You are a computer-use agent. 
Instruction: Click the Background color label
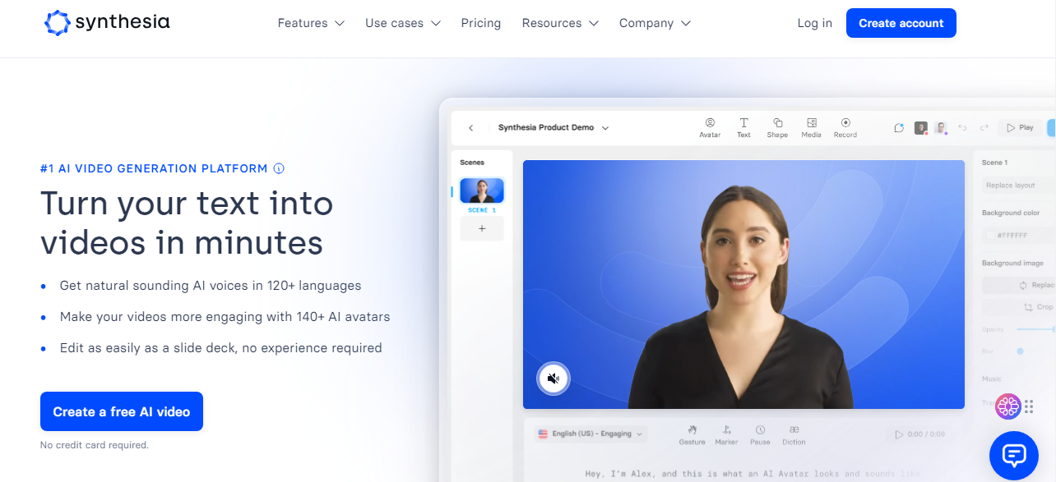point(1011,213)
